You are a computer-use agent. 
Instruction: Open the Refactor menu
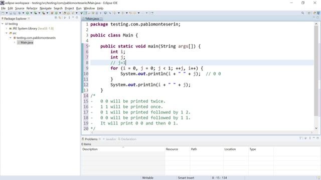[32, 8]
